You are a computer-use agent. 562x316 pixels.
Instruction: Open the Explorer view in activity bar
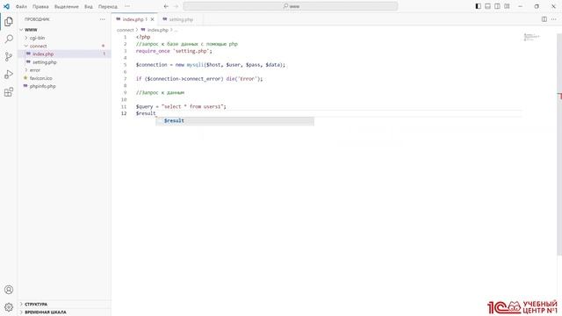point(9,21)
